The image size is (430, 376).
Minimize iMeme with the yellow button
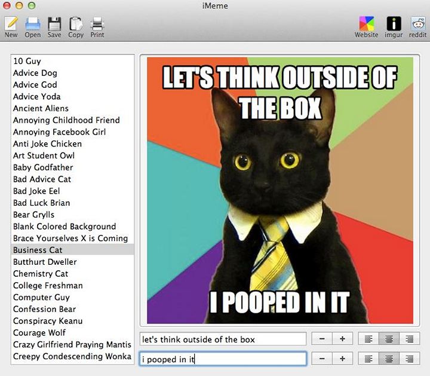[19, 5]
